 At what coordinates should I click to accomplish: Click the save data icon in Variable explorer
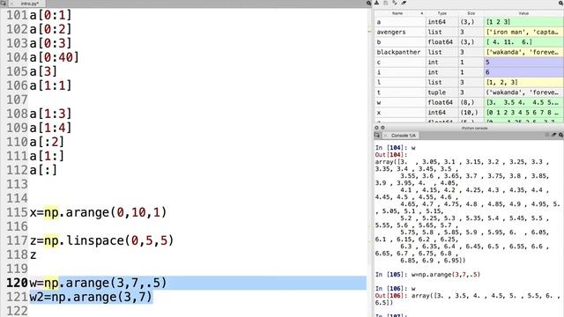(x=386, y=3)
